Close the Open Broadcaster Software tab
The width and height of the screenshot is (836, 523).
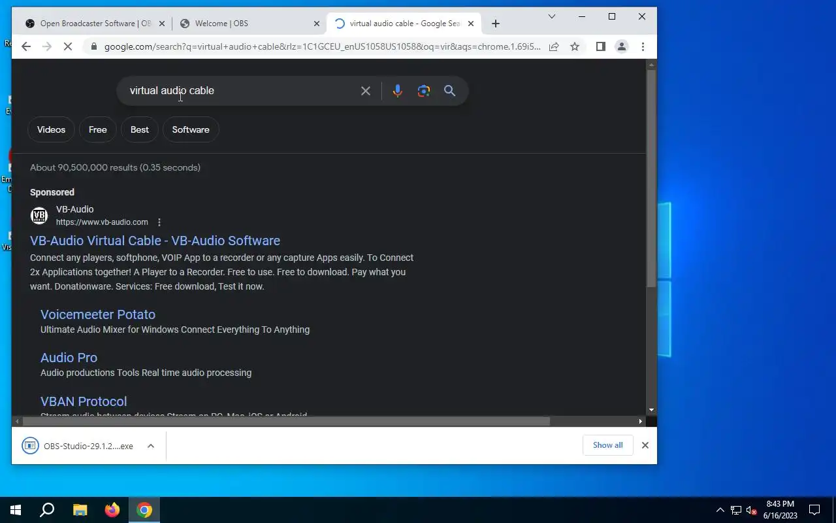tap(162, 24)
